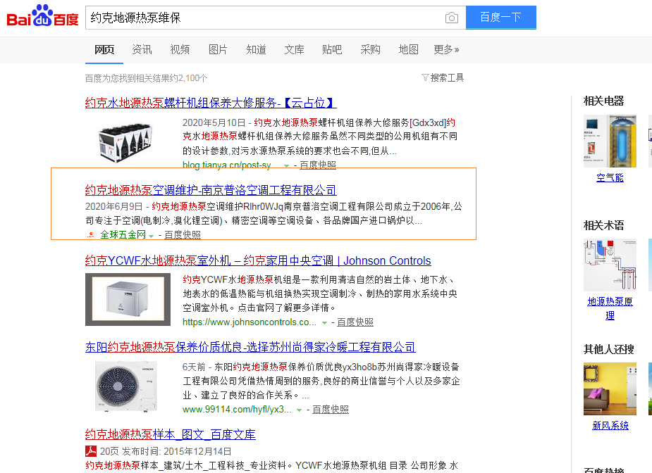Click the 全球五金网 site favicon

tap(91, 234)
